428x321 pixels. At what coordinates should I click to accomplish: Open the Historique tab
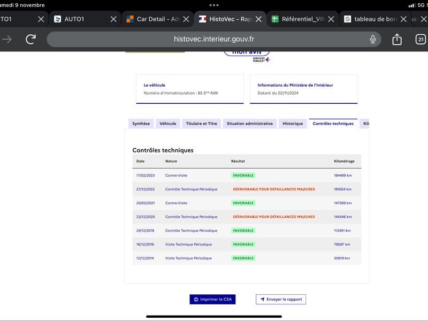pos(293,124)
